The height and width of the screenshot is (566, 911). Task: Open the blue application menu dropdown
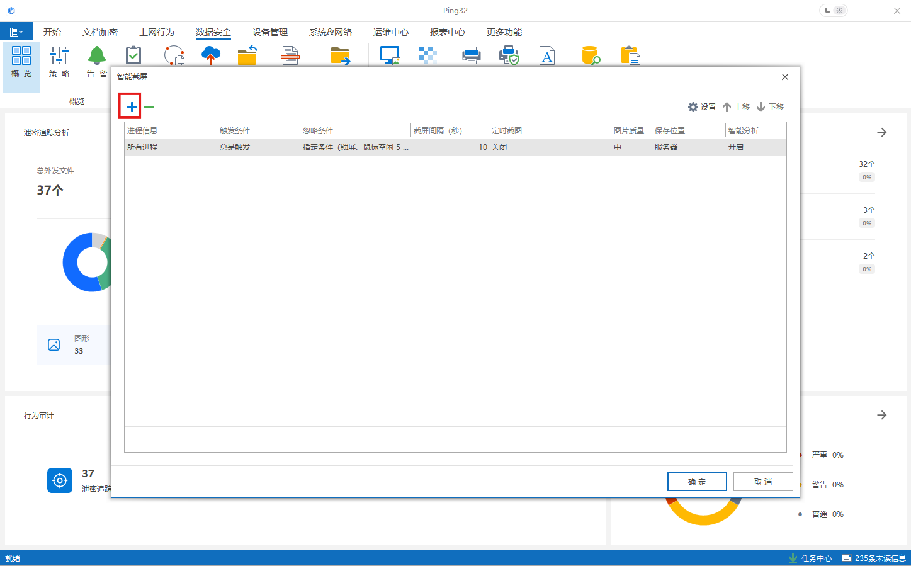(x=16, y=32)
